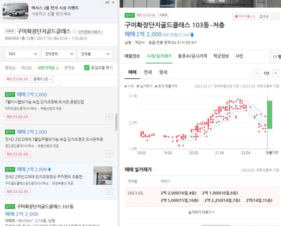Close the Lexus ad banner
The width and height of the screenshot is (281, 226).
click(x=113, y=2)
